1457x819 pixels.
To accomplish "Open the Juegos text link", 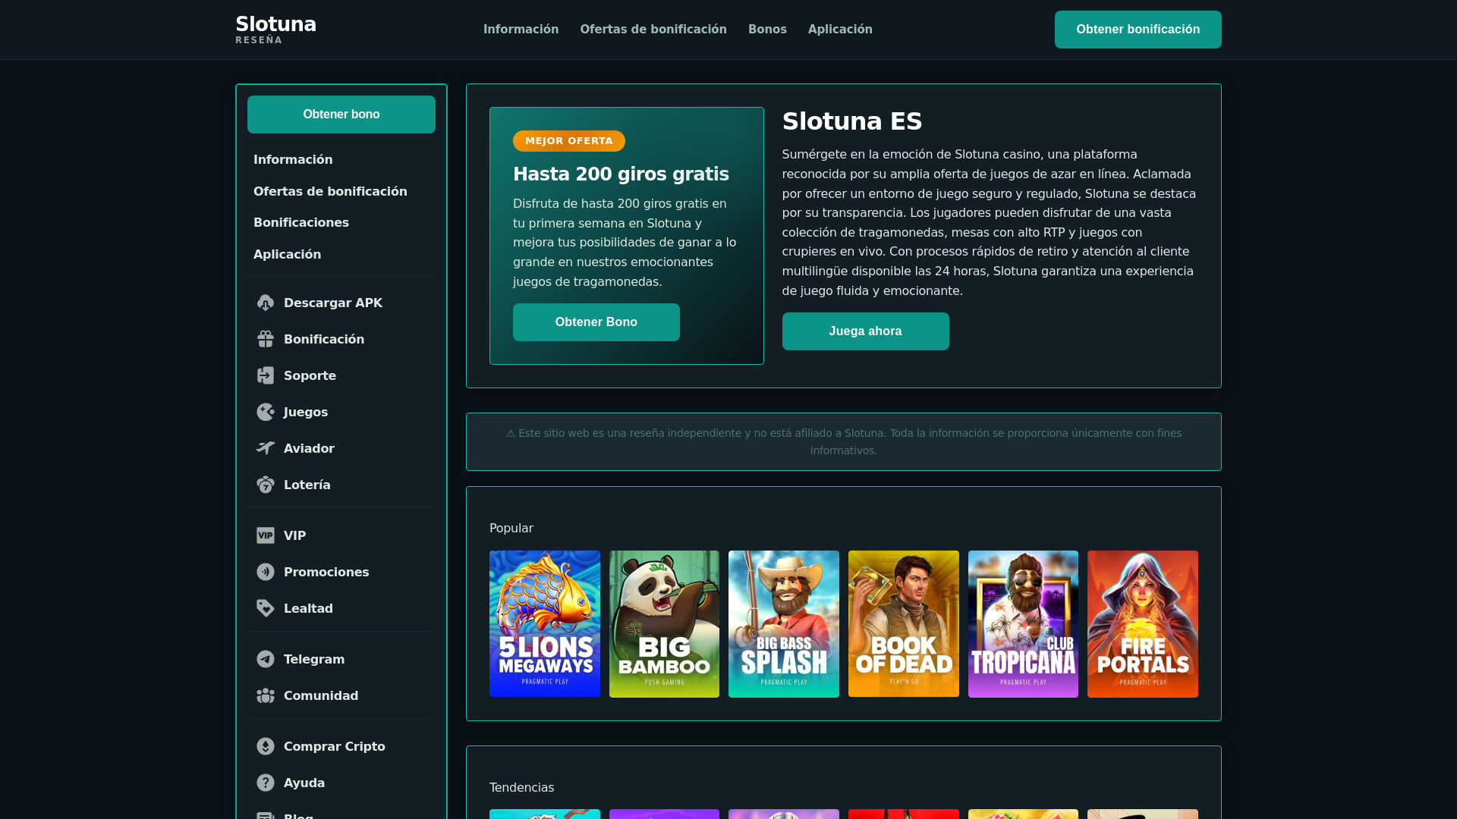I will click(x=306, y=413).
